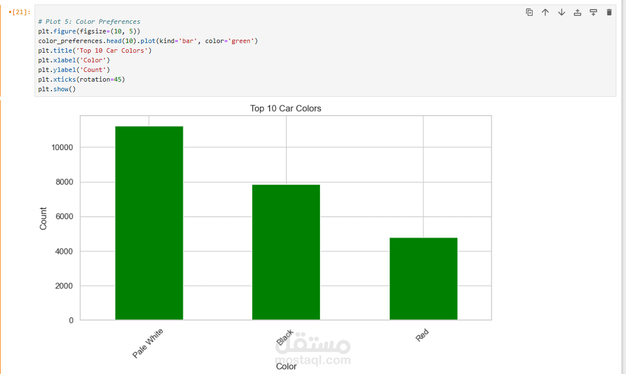The image size is (626, 374).
Task: Click the 'Count' y-axis label
Action: (x=43, y=218)
